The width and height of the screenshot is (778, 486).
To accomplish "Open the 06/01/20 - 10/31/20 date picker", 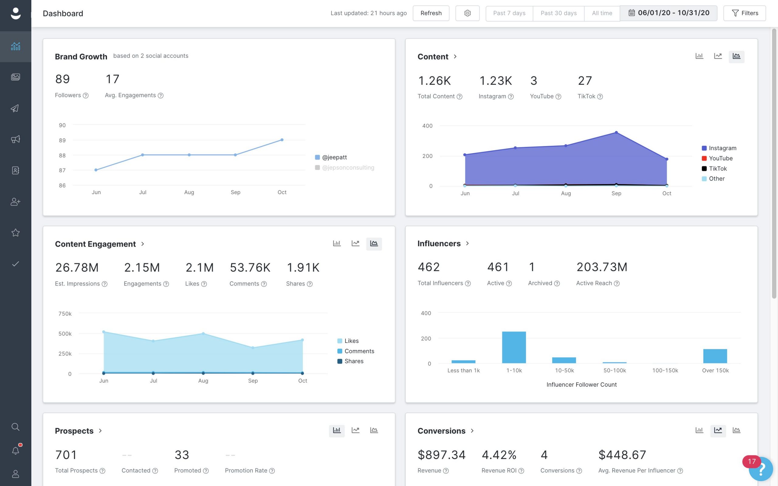I will (668, 13).
